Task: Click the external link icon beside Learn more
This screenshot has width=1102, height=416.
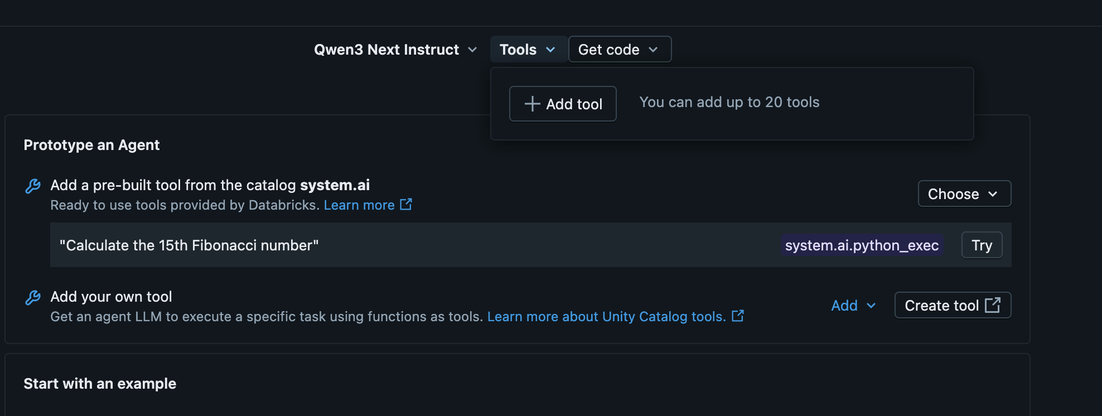Action: click(x=406, y=205)
